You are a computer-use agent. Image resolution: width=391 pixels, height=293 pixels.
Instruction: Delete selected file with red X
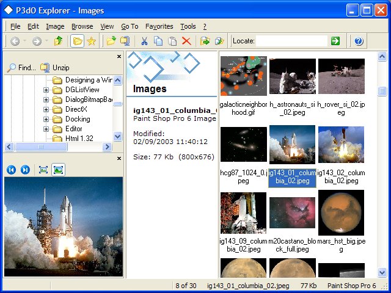[186, 41]
